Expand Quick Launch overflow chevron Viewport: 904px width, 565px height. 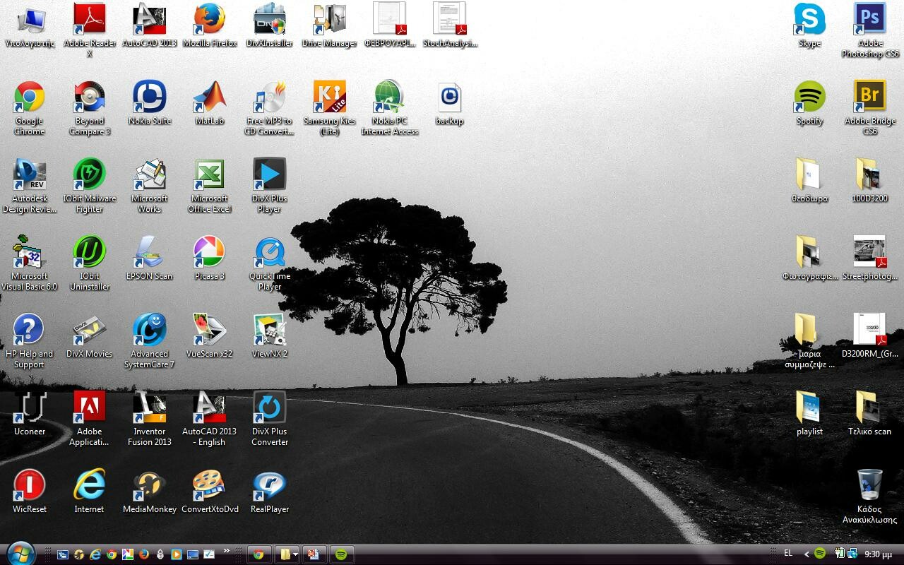(227, 551)
